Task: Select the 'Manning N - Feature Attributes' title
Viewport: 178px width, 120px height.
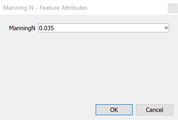Action: [45, 8]
